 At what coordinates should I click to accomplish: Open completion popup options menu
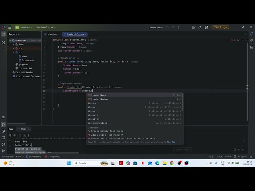tap(180, 142)
